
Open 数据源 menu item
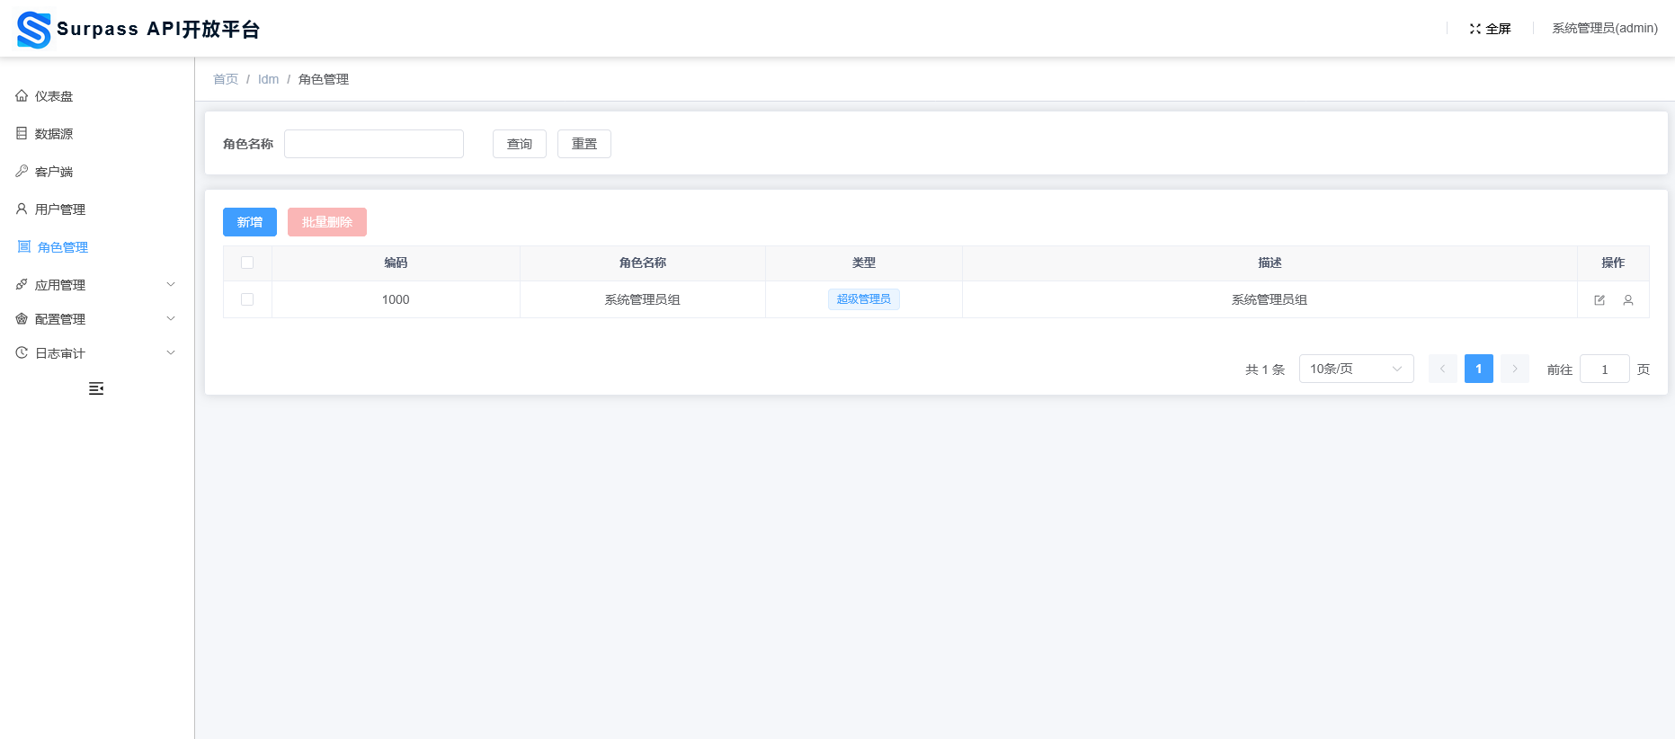[97, 134]
